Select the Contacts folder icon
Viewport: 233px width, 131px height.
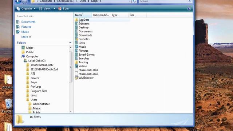tap(76, 24)
